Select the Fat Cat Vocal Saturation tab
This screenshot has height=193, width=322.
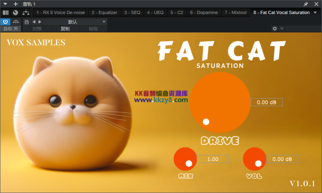click(x=281, y=12)
